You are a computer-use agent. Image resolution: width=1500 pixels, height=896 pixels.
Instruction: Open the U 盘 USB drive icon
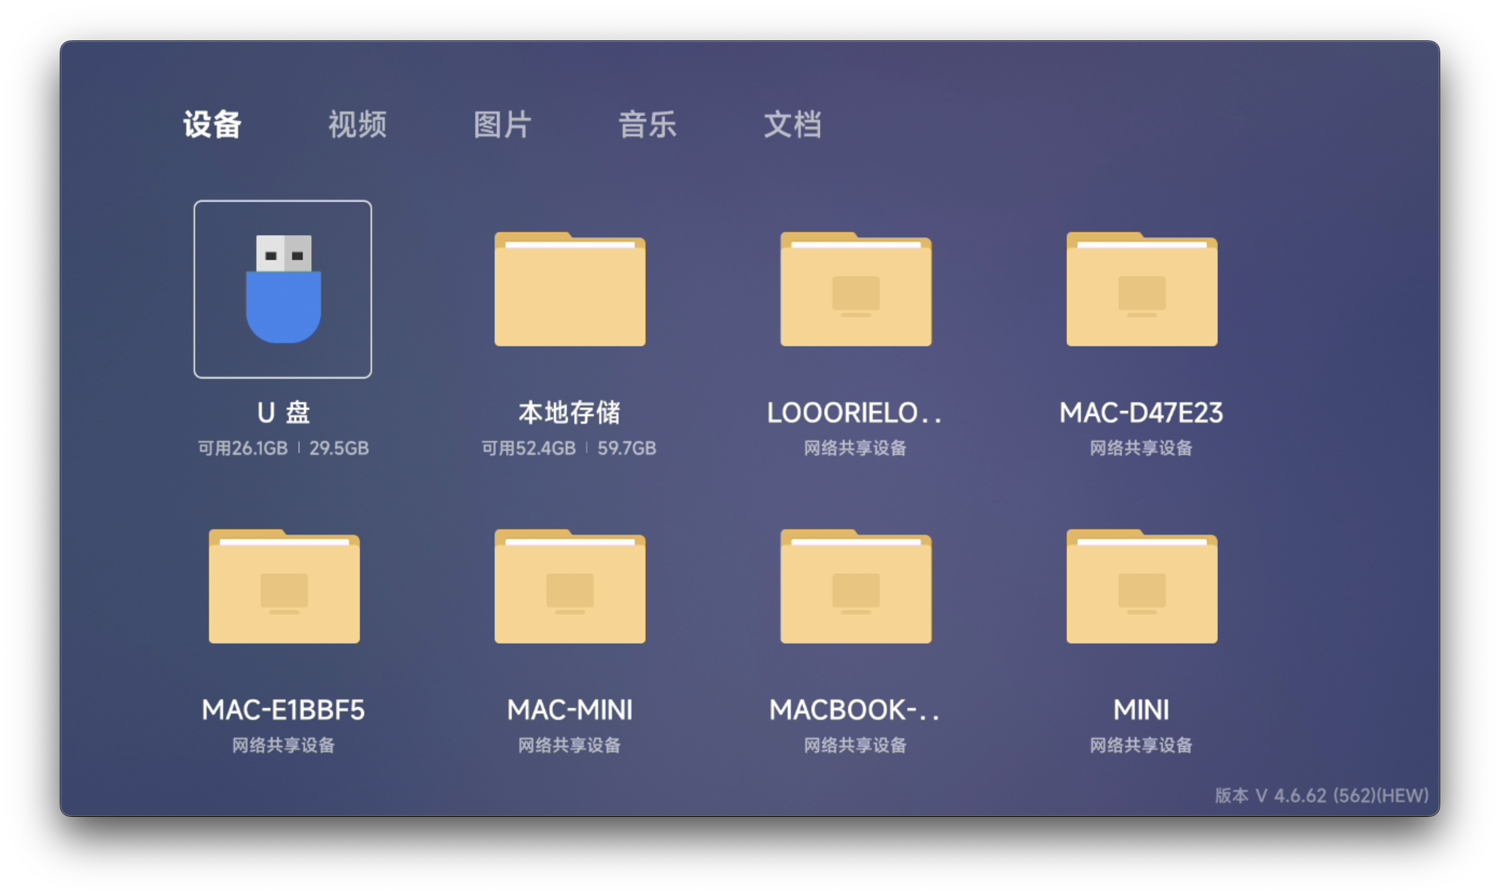283,289
